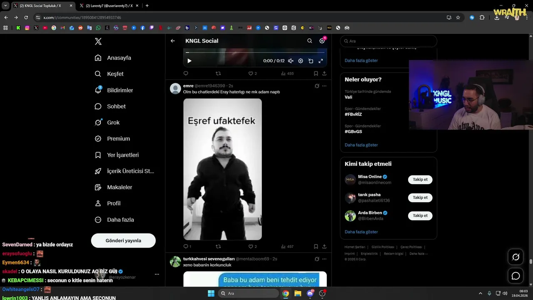Screen dimensions: 533x300
Task: Unmute the video in the top post
Action: [291, 61]
